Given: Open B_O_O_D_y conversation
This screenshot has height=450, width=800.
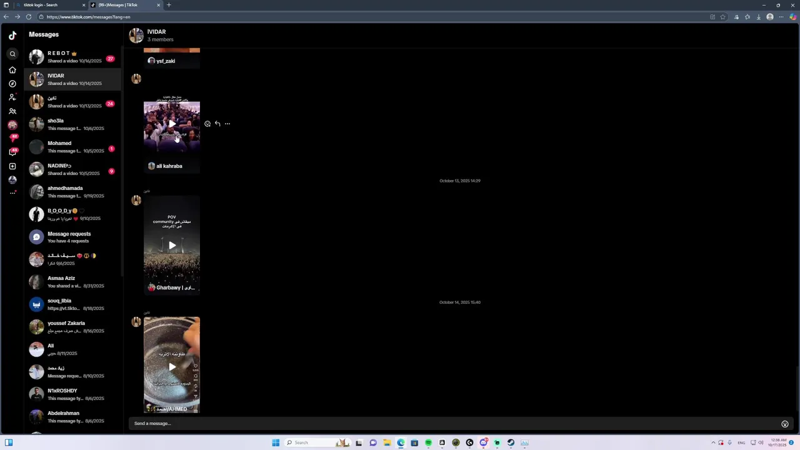Looking at the screenshot, I should 73,214.
